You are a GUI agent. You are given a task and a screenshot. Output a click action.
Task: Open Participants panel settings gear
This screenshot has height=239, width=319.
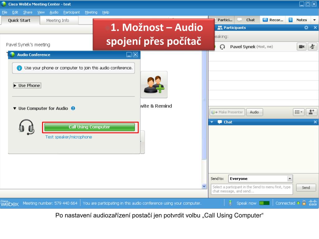(306, 27)
